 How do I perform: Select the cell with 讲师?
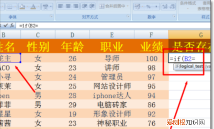point(112,68)
